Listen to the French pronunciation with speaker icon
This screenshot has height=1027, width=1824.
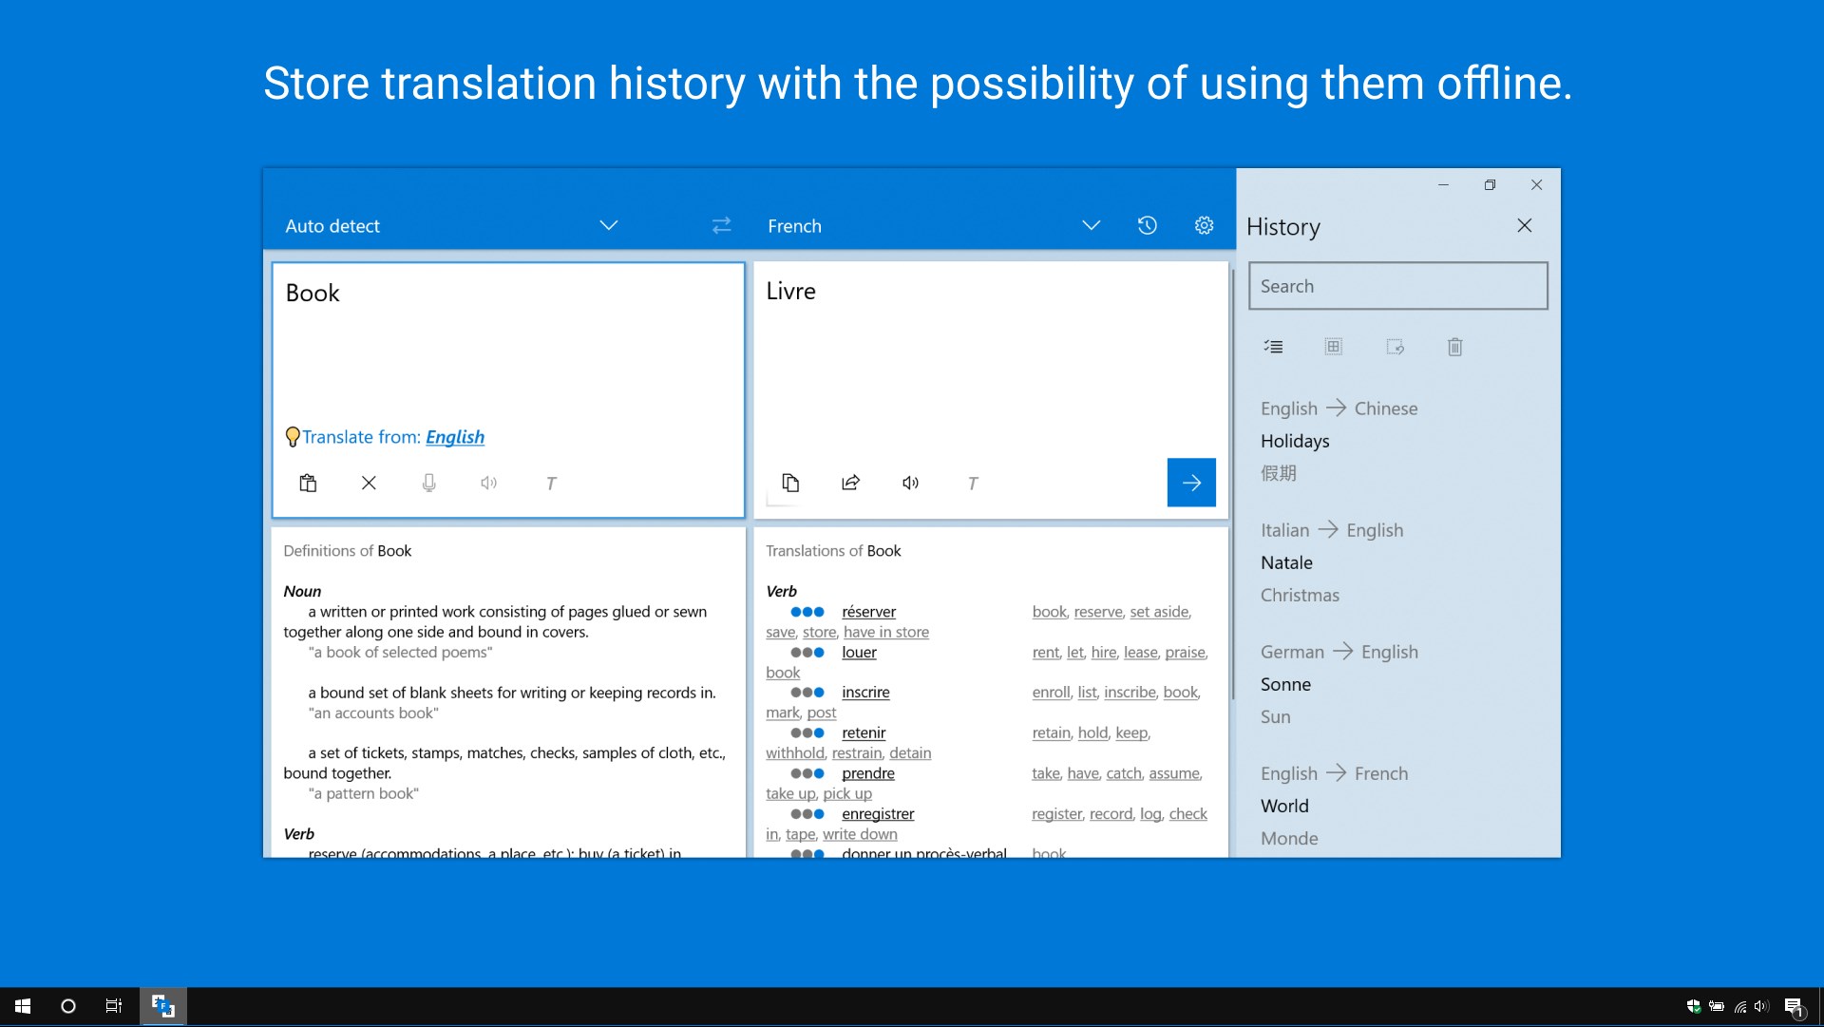(x=910, y=483)
